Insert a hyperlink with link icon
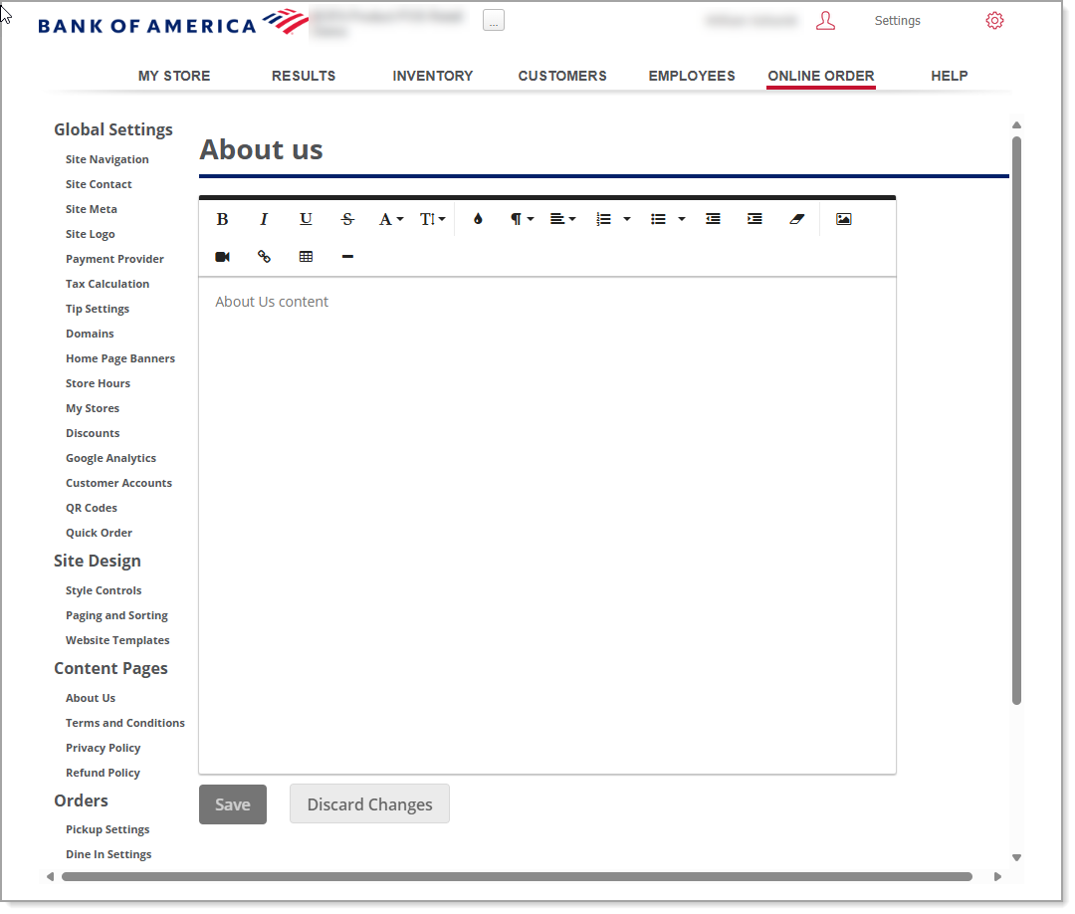This screenshot has width=1075, height=914. coord(264,257)
